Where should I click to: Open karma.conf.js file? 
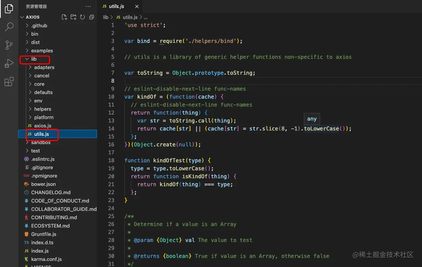pos(57,259)
